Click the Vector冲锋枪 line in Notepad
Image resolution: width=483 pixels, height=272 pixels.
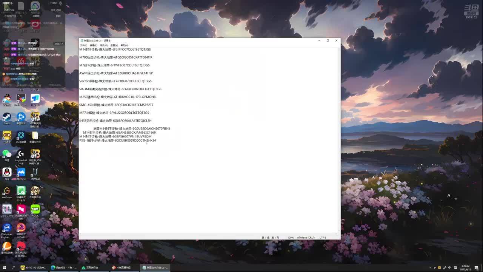[x=115, y=81]
